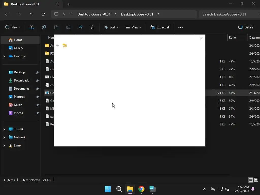
Task: Click the 16 KB size cell
Action: (222, 101)
